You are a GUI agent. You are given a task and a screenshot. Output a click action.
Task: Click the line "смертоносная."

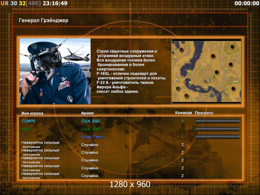(x=111, y=69)
